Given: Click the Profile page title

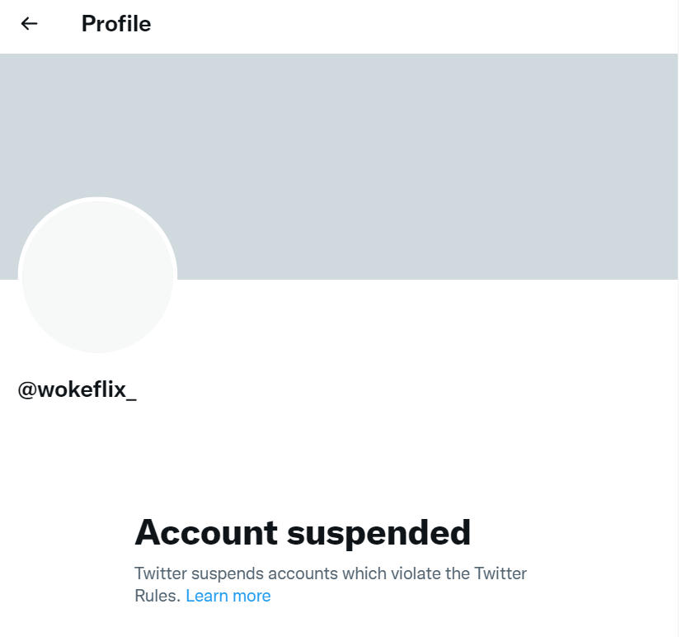Looking at the screenshot, I should 116,24.
